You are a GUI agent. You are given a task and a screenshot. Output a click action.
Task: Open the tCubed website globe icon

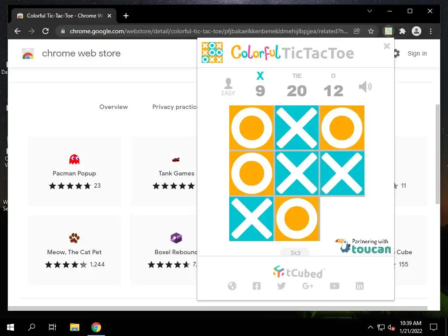[232, 286]
